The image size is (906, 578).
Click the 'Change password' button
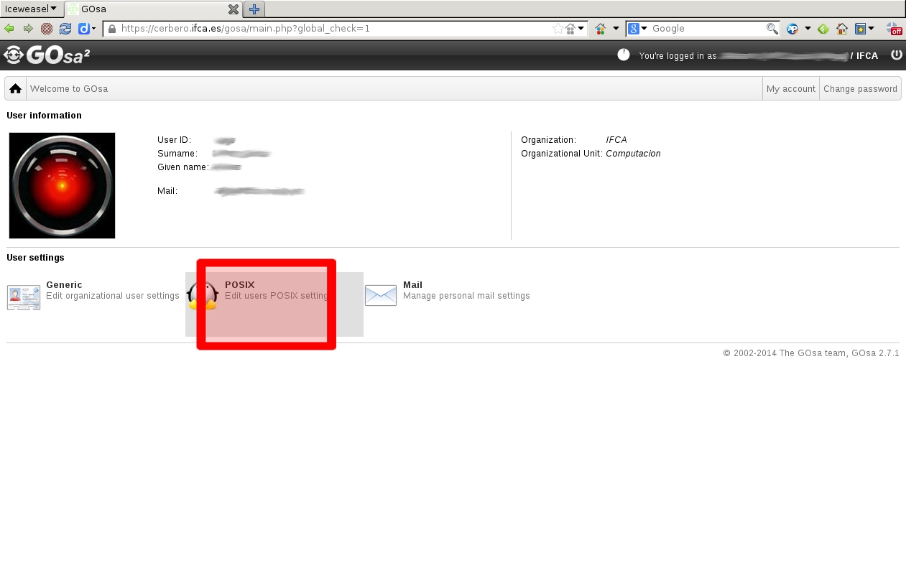point(860,89)
